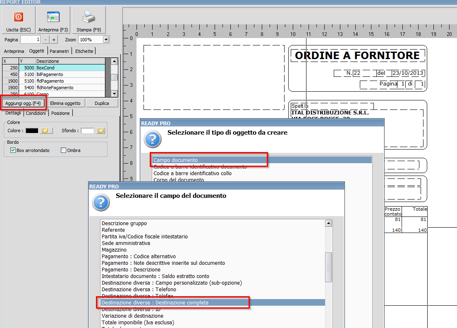Switch to the Anteprima tab
Screen dimensions: 457x328
[14, 51]
